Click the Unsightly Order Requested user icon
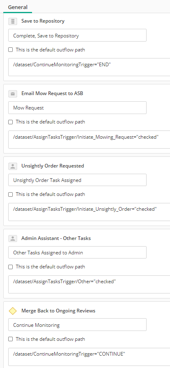The width and height of the screenshot is (170, 368). (x=13, y=166)
